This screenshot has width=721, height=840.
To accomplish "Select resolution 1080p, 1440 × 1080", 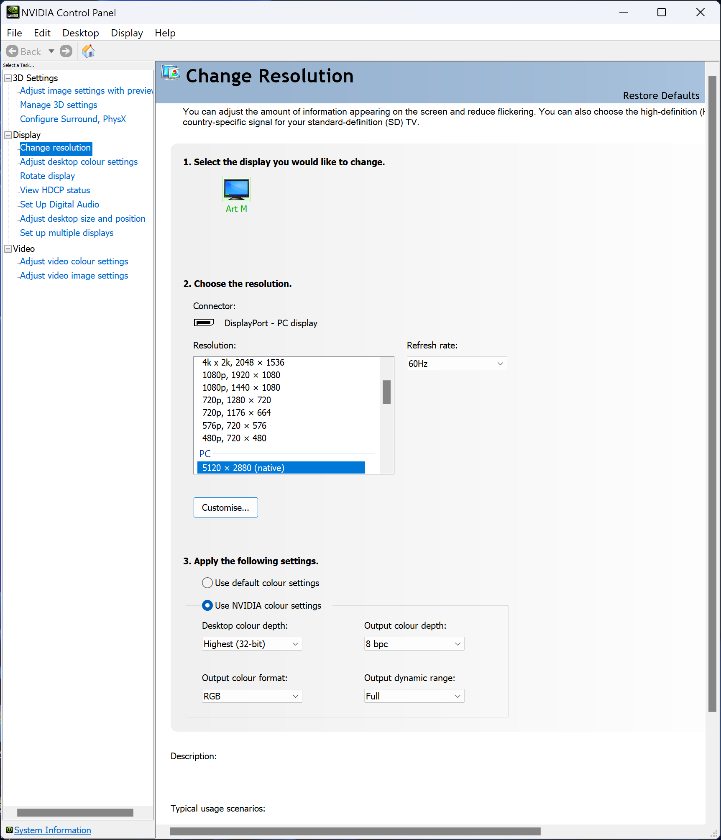I will 241,388.
